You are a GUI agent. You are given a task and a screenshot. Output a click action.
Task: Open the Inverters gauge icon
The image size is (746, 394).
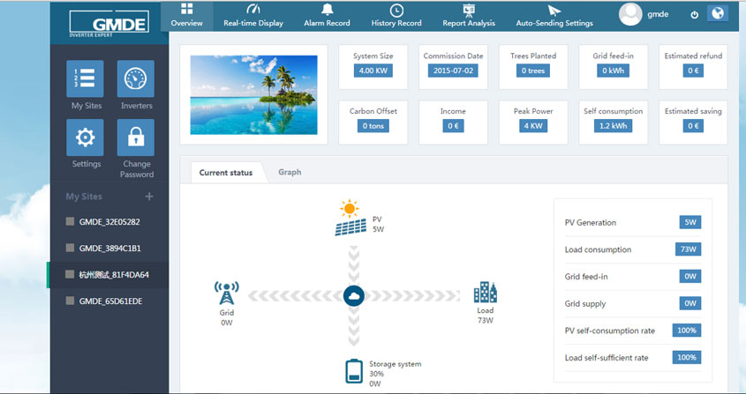pyautogui.click(x=136, y=79)
